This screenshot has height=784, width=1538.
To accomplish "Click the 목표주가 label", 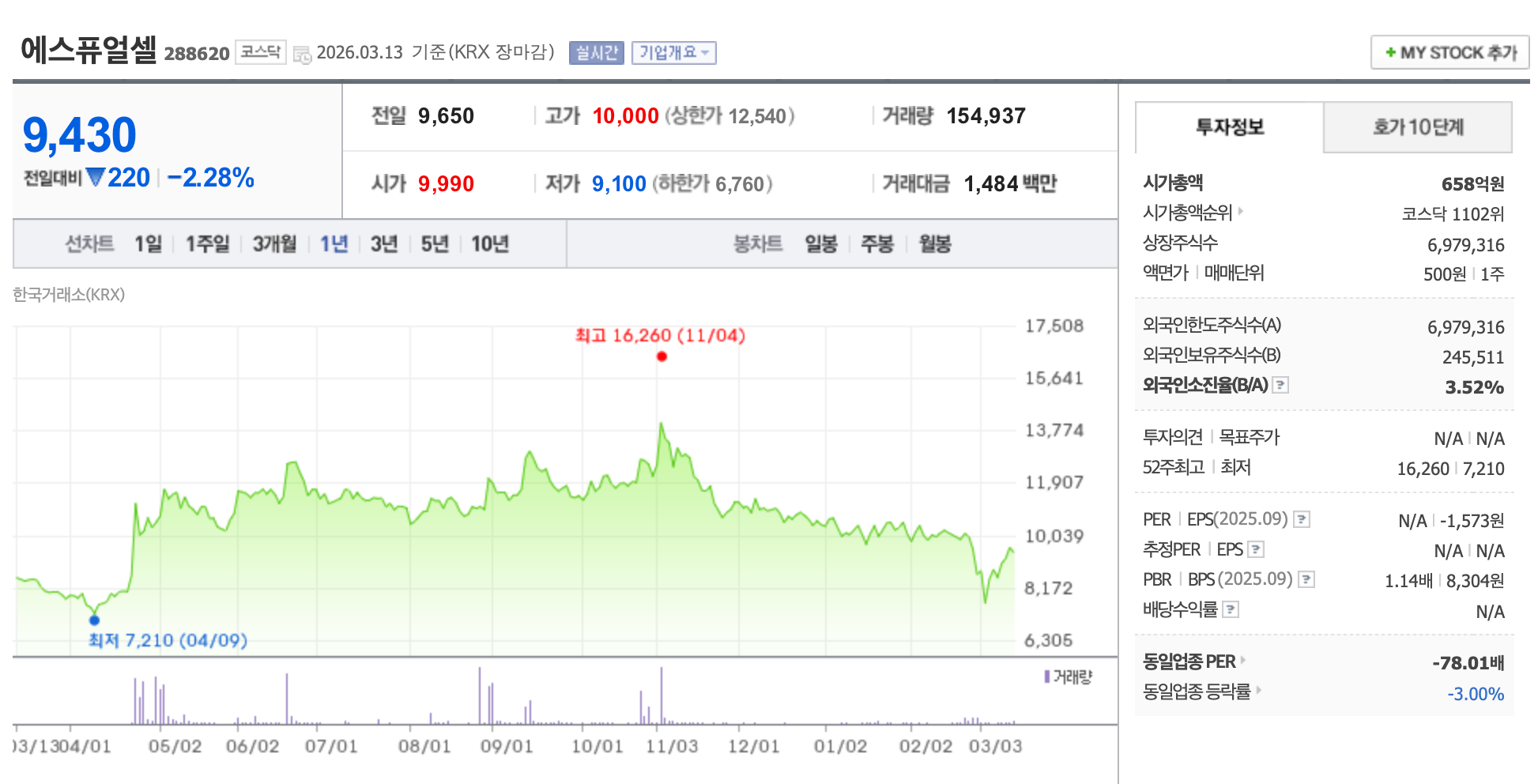I will pos(1250,437).
